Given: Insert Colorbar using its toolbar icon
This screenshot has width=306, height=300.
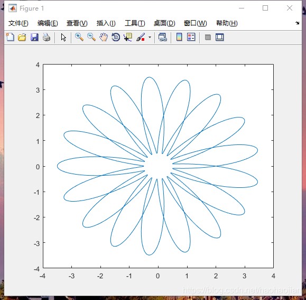Looking at the screenshot, I should click(179, 37).
